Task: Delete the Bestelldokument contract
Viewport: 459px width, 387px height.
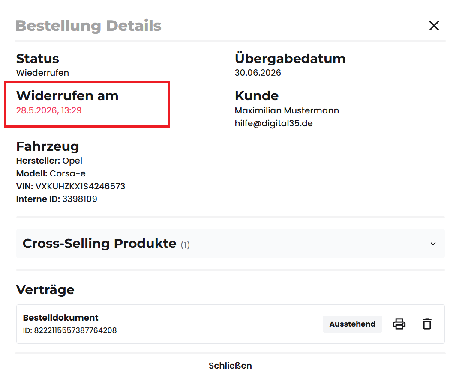Action: (427, 324)
